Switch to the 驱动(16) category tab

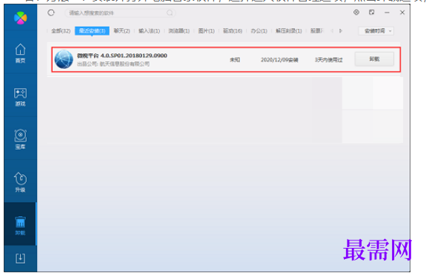tap(232, 31)
